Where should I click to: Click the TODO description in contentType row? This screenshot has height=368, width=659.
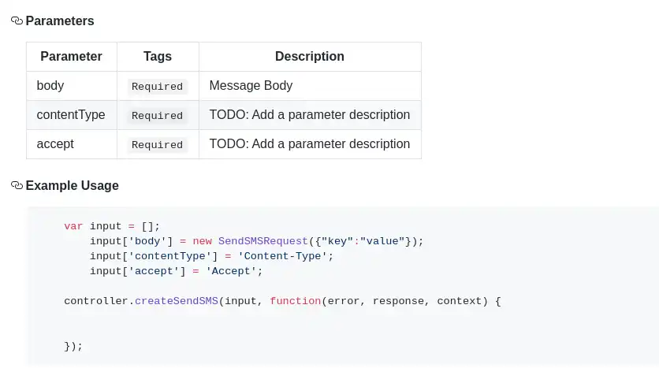[309, 115]
